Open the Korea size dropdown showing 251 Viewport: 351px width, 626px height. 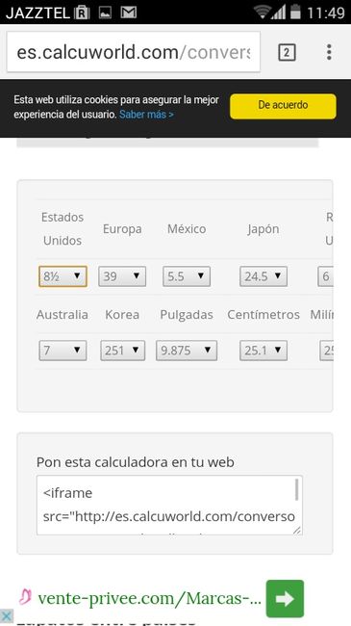point(122,351)
